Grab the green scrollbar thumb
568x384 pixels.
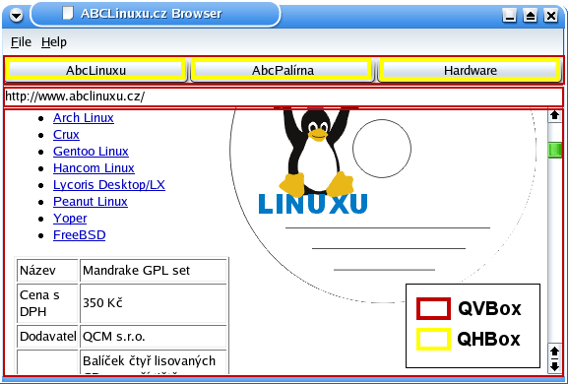[x=554, y=150]
